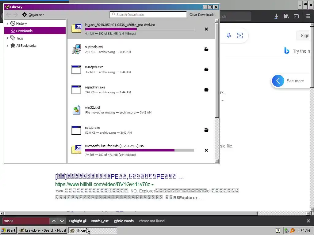Image resolution: width=314 pixels, height=235 pixels.
Task: Expand the Tags tree node
Action: tap(7, 38)
